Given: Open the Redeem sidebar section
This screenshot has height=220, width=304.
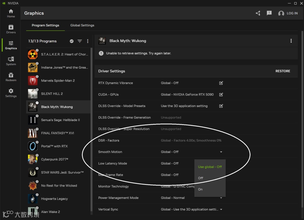Looking at the screenshot, I should tap(11, 77).
